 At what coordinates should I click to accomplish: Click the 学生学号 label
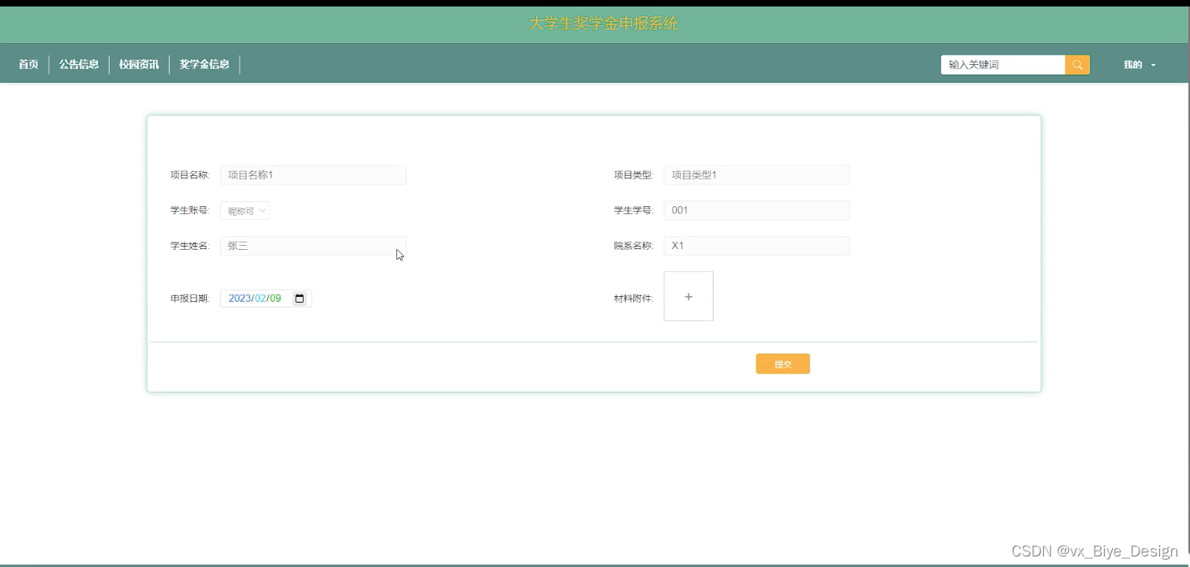pos(633,211)
